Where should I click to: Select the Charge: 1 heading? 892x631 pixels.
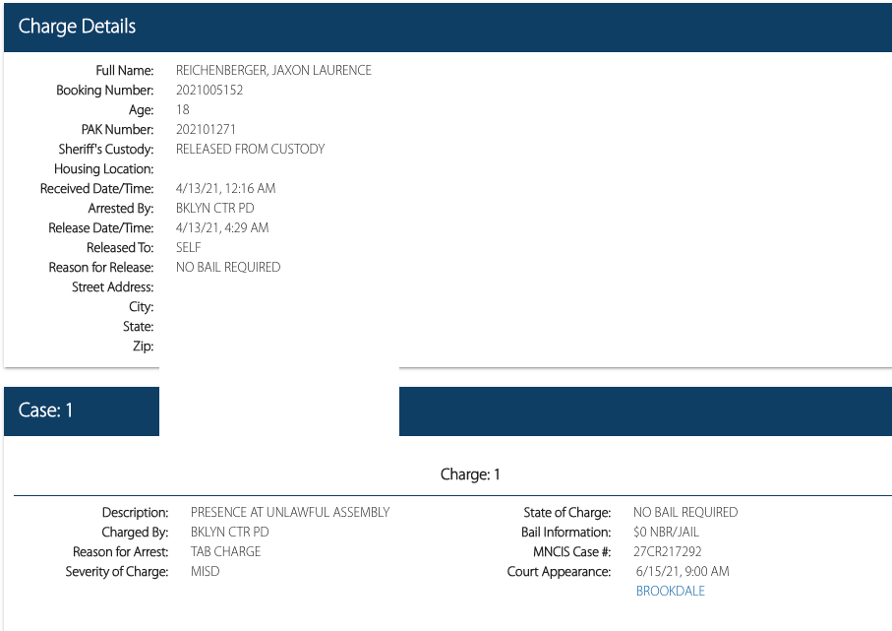470,474
